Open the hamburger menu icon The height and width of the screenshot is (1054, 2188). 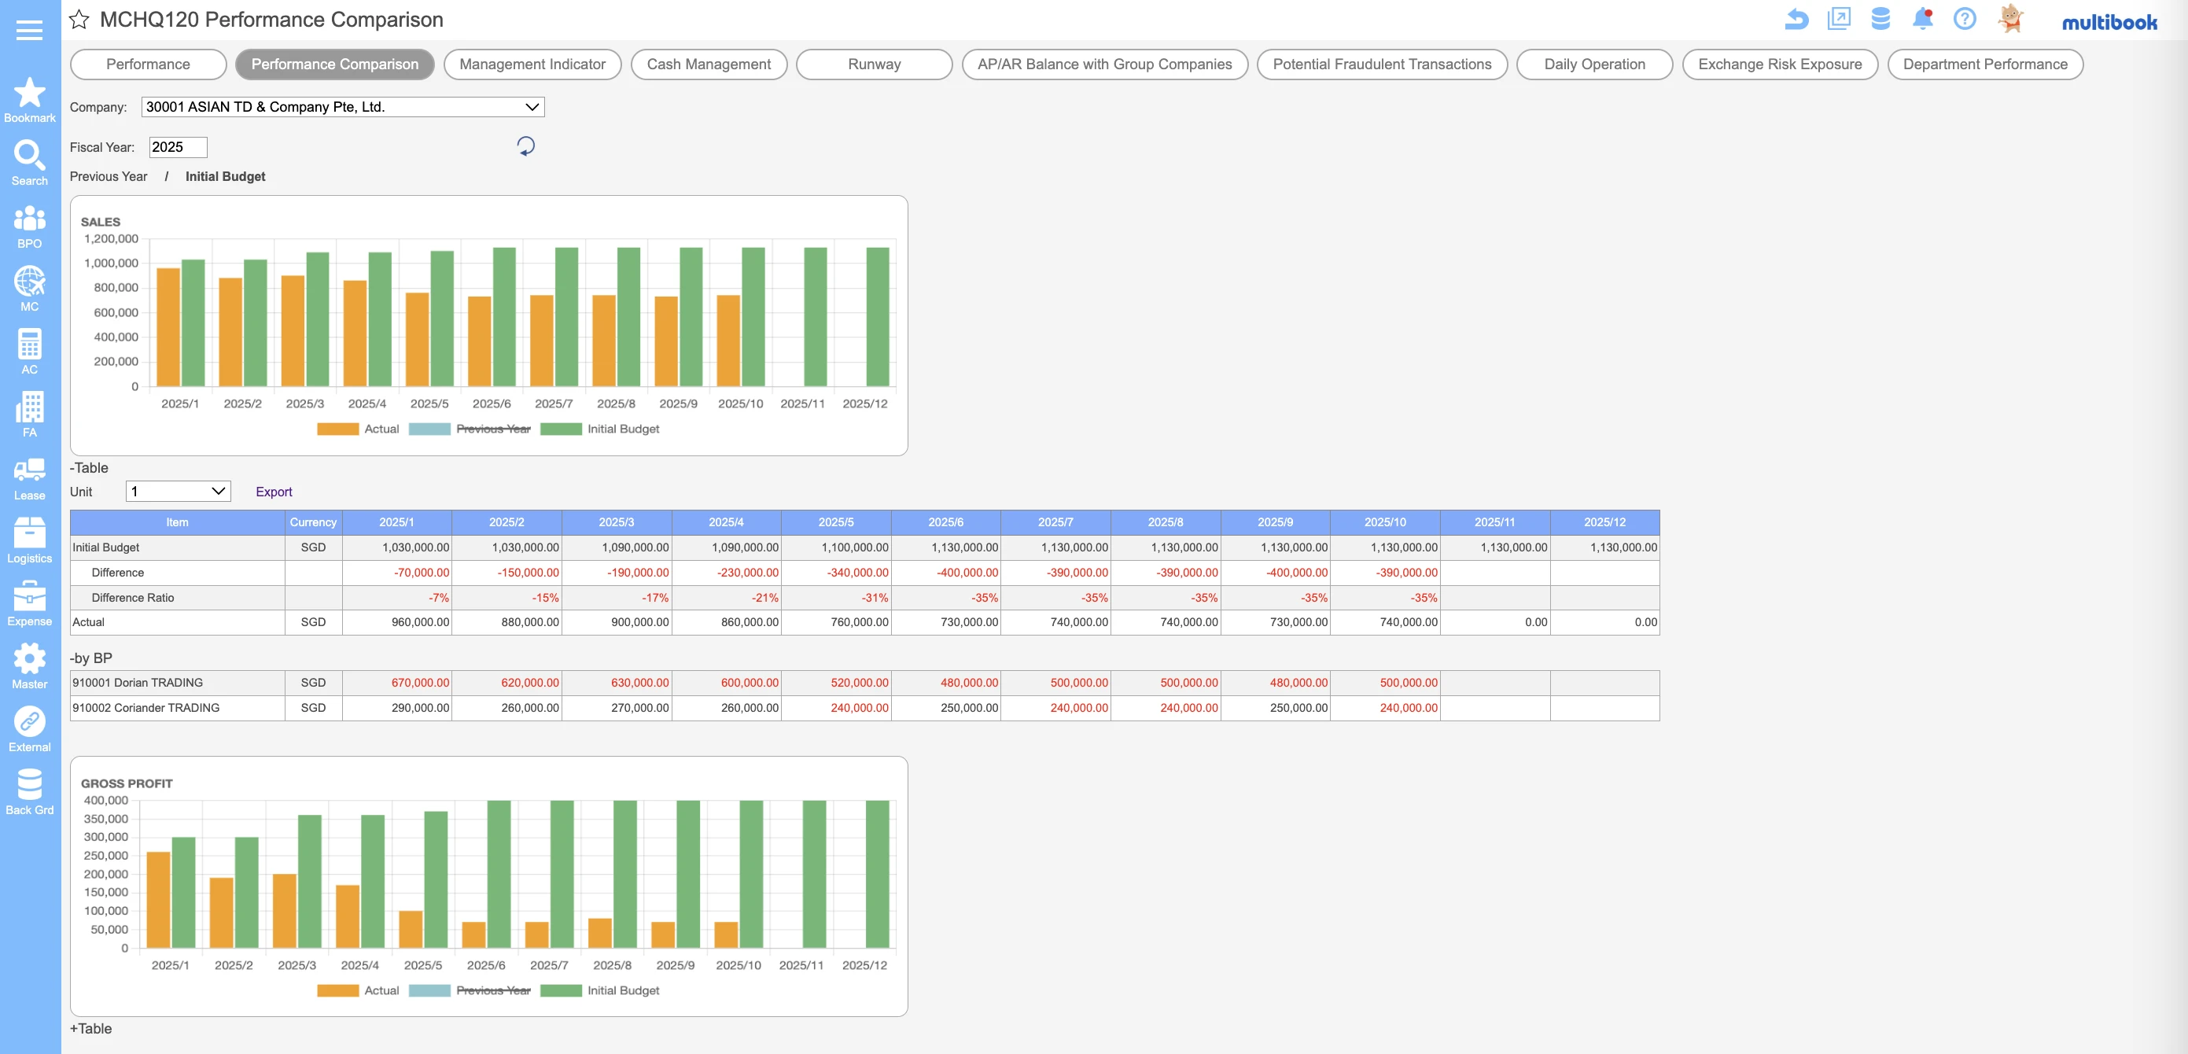pyautogui.click(x=29, y=31)
